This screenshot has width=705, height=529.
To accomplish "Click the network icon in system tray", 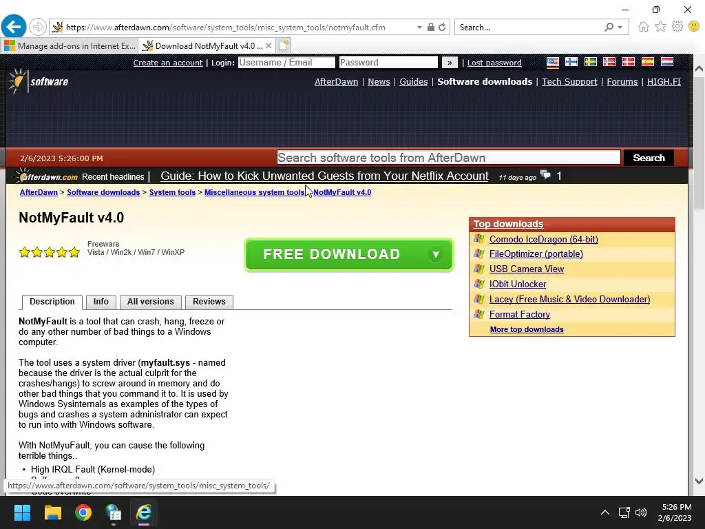I will tap(624, 512).
